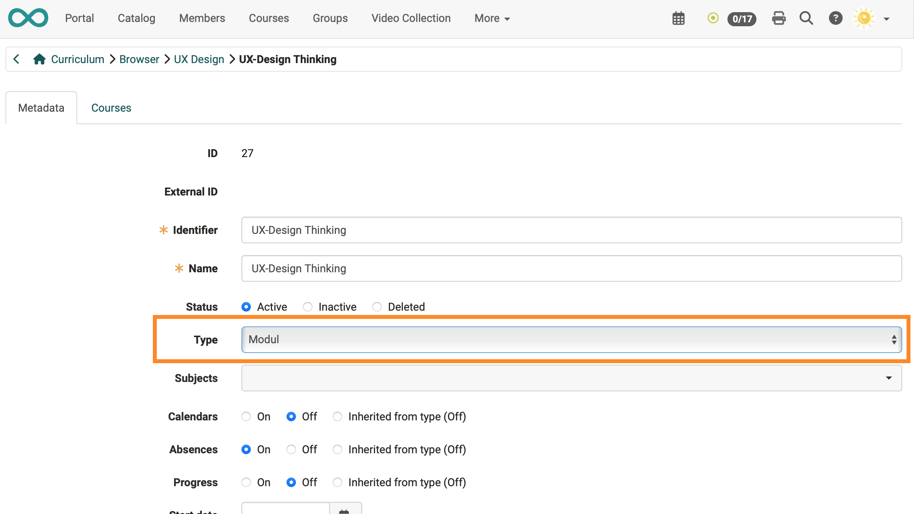Turn Calendars On
Viewport: 914px width, 514px height.
pos(246,416)
